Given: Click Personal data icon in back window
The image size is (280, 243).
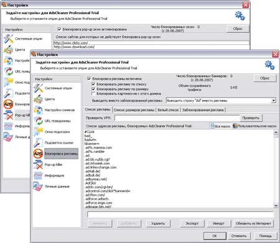Looking at the screenshot, I should (9, 137).
